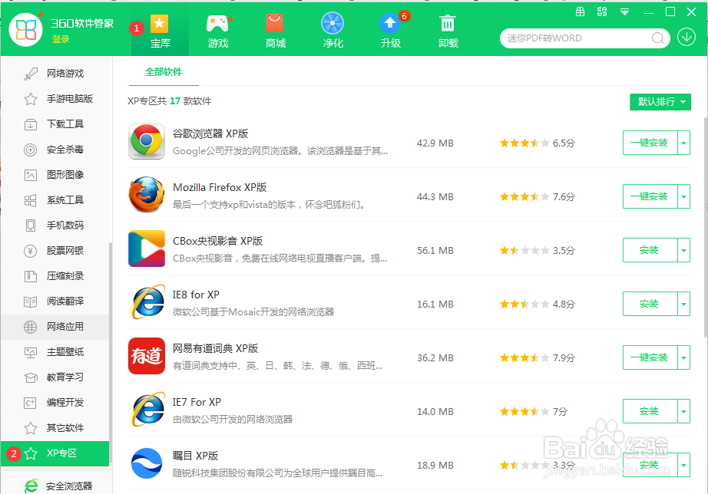
Task: Select 手游电脑版 category
Action: pos(55,98)
